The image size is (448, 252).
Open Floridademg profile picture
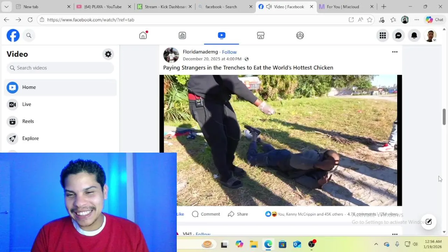pyautogui.click(x=171, y=55)
